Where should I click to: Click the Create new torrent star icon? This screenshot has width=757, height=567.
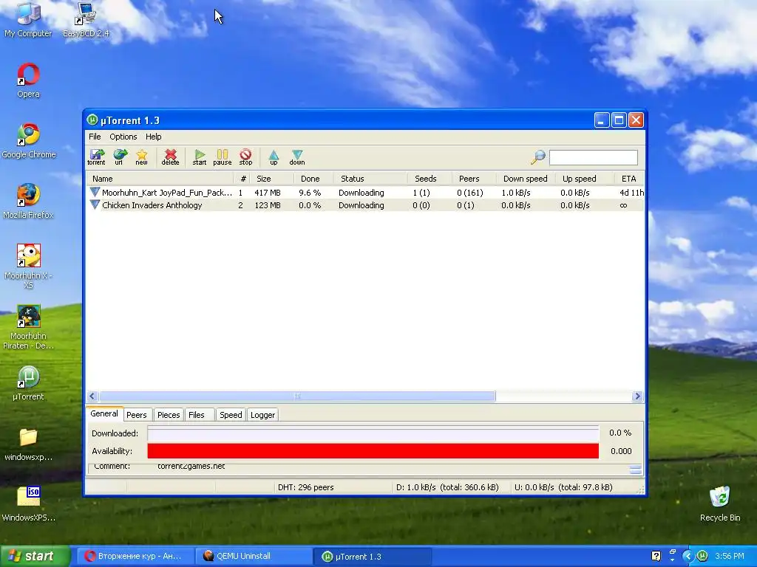[141, 157]
